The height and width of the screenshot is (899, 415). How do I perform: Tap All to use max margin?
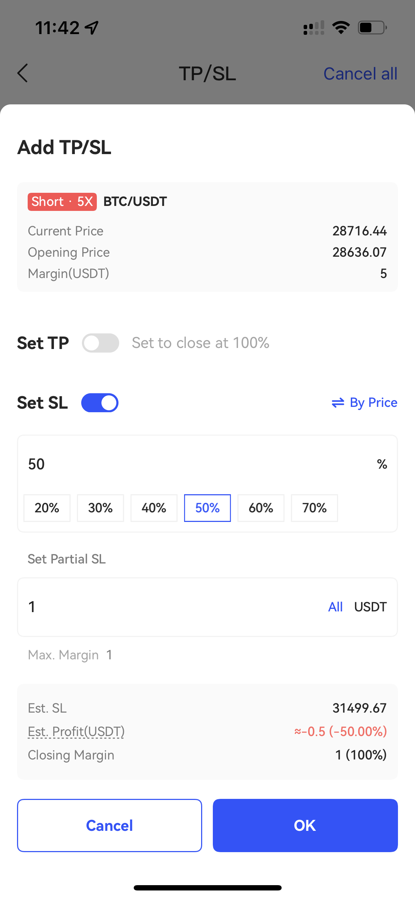[335, 607]
